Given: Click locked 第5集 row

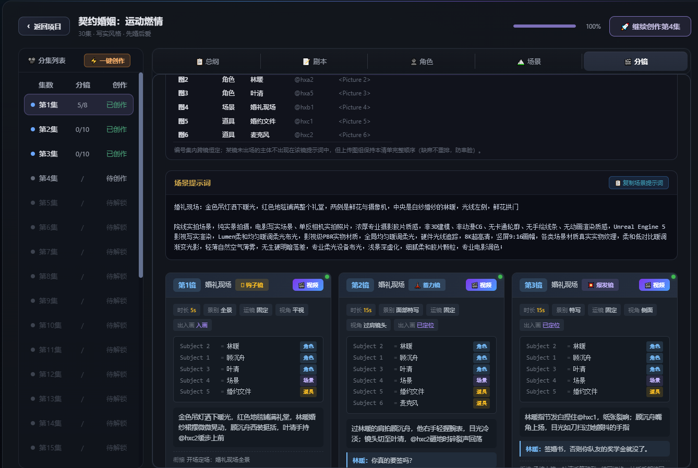Looking at the screenshot, I should [x=79, y=203].
